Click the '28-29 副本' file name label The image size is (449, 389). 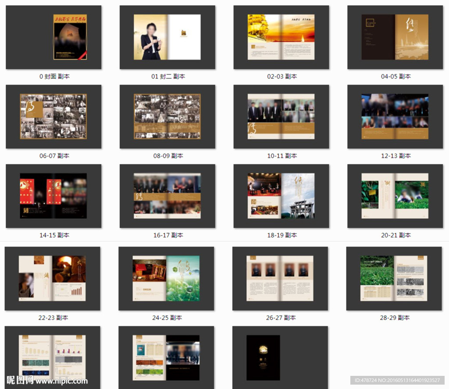click(x=395, y=318)
